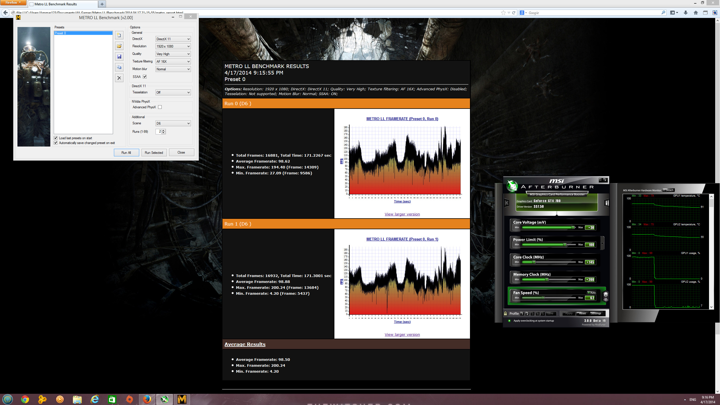
Task: Click the Afterburner profile lock icon
Action: (505, 313)
